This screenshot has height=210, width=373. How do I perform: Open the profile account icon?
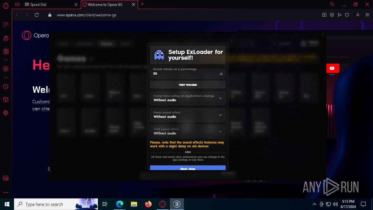[358, 15]
